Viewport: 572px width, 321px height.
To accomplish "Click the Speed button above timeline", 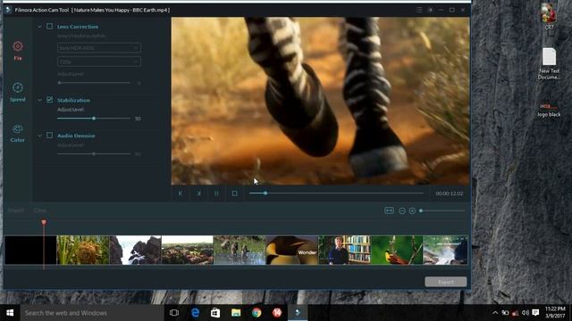I will (x=16, y=210).
